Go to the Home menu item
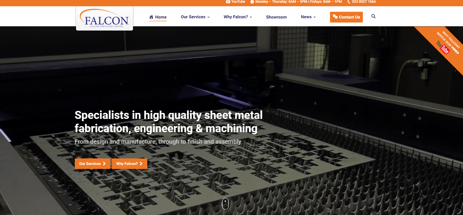 point(158,17)
